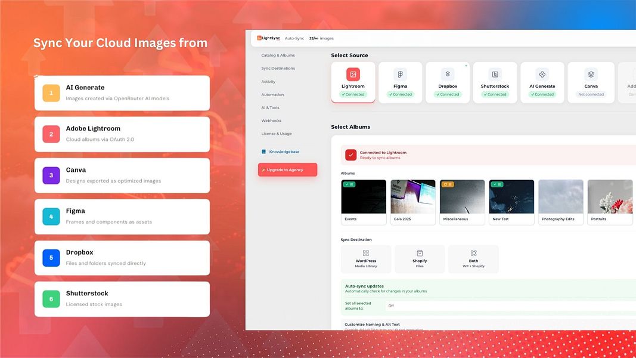The image size is (636, 358).
Task: Click the Shopify bag icon
Action: [420, 253]
